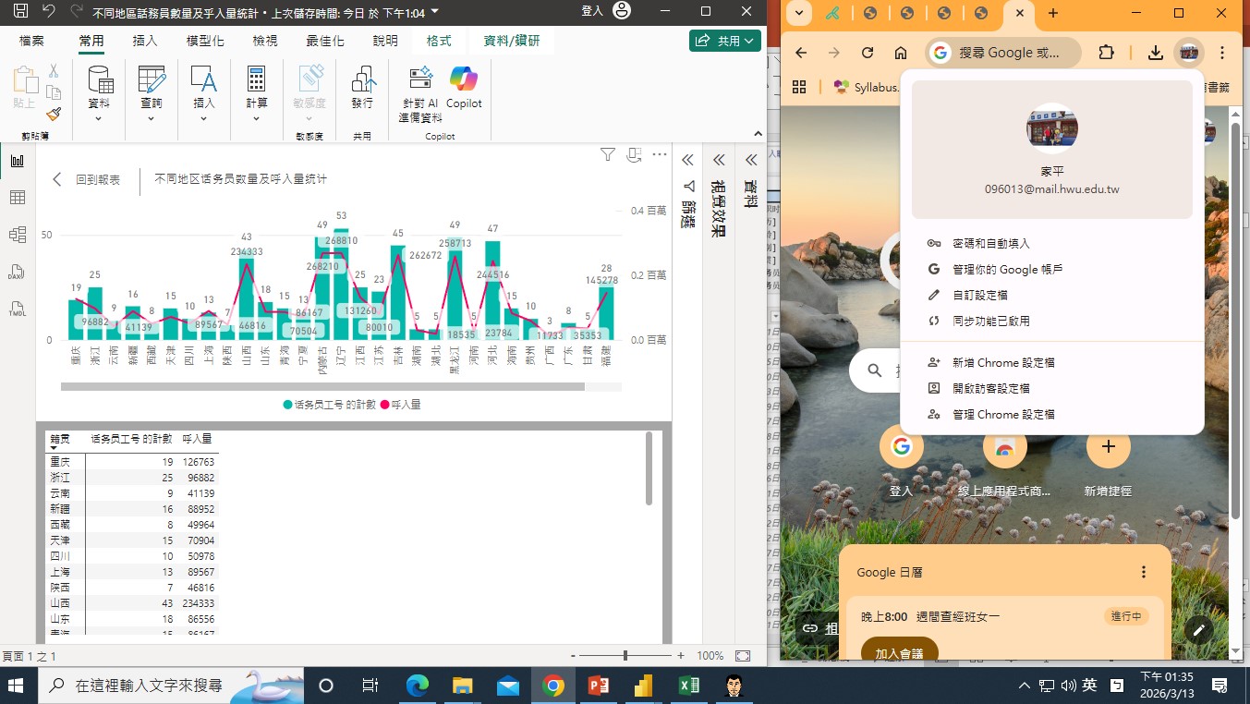Screen dimensions: 1250x704
Task: Open the Chrome extensions puzzle icon
Action: coord(1106,53)
